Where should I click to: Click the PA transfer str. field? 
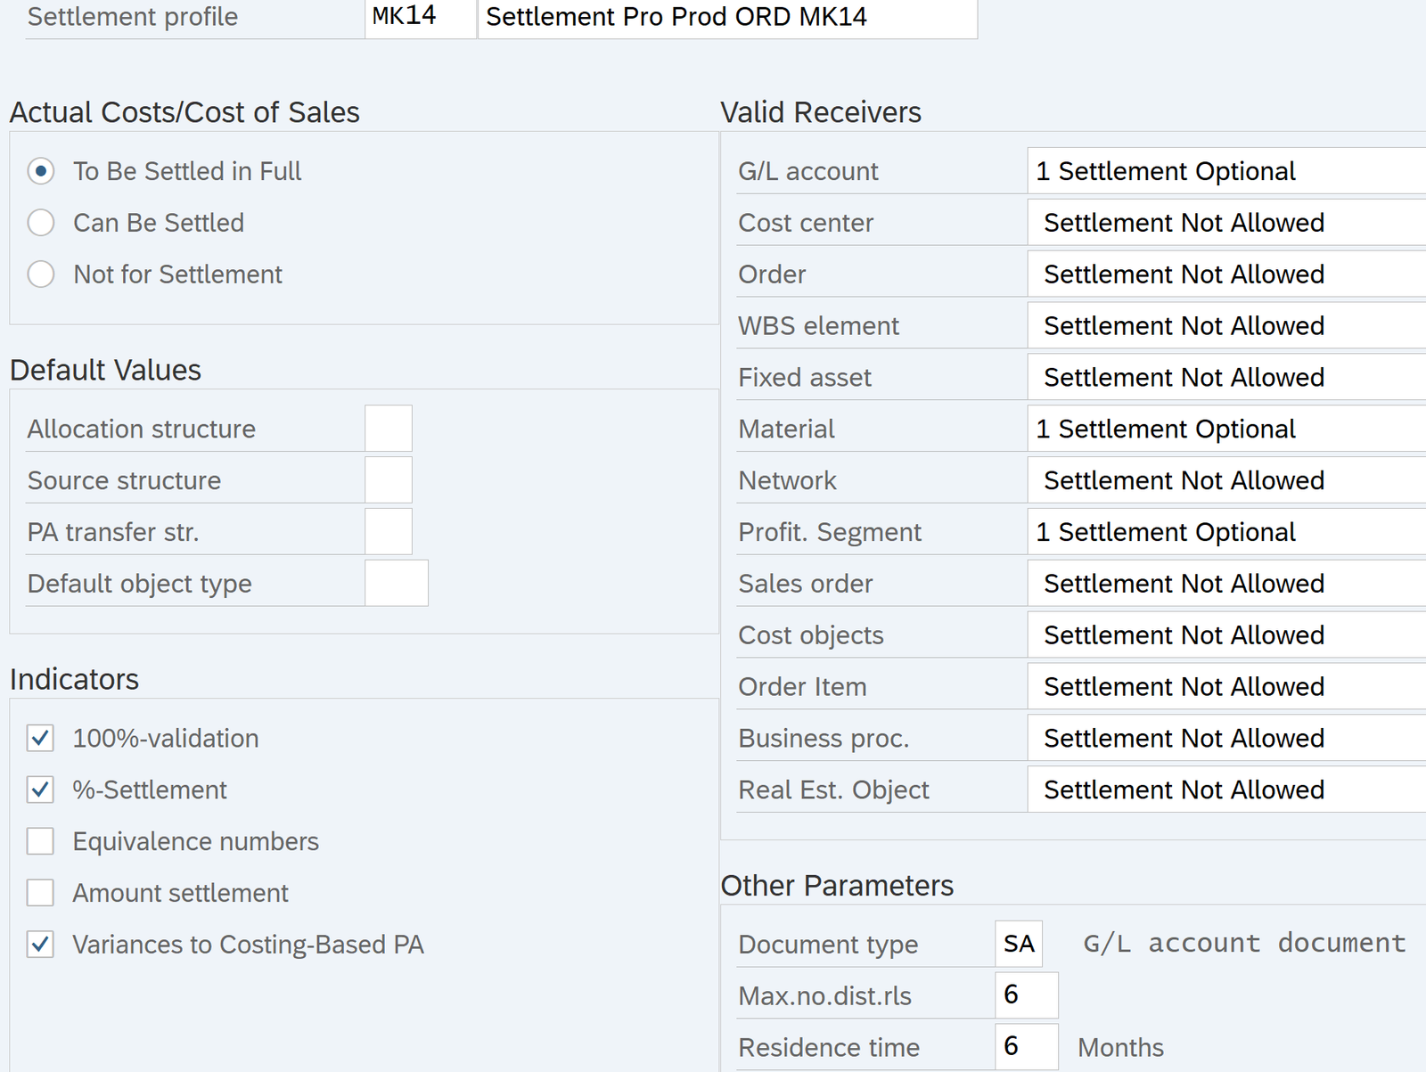pos(389,532)
